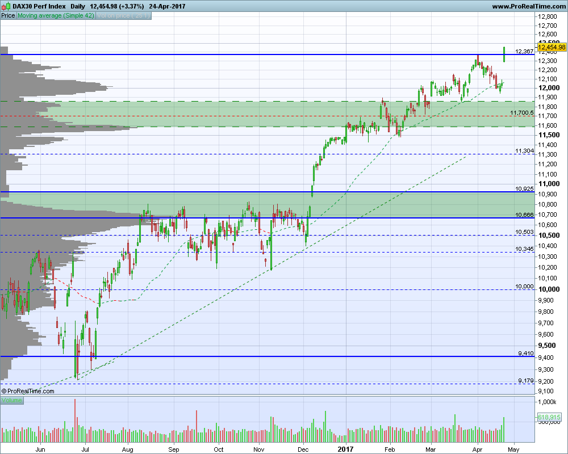Click the DAX30 Perf Index title text
This screenshot has height=454, width=568.
(x=39, y=6)
